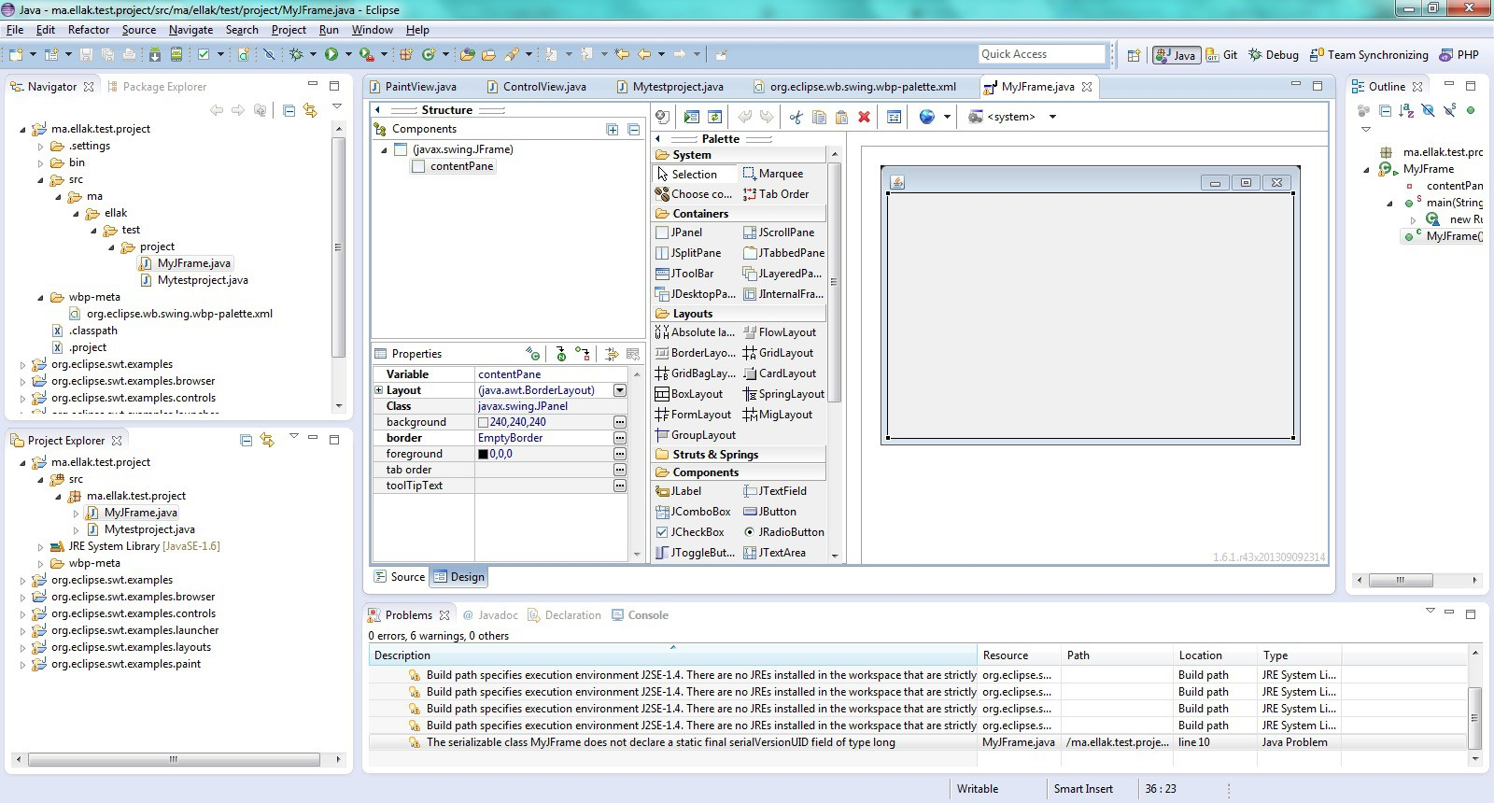The height and width of the screenshot is (803, 1494).
Task: Choose FlowLayout from the Layouts palette
Action: [780, 332]
